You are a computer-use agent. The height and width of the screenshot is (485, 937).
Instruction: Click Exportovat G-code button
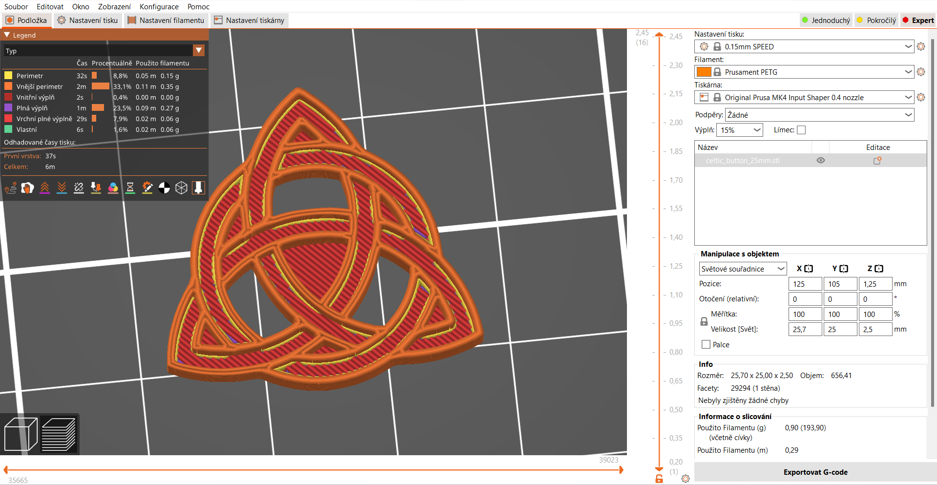click(815, 472)
